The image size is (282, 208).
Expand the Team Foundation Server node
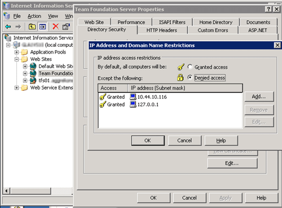click(x=25, y=73)
